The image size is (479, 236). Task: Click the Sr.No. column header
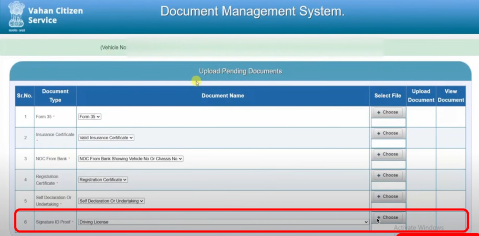point(25,96)
